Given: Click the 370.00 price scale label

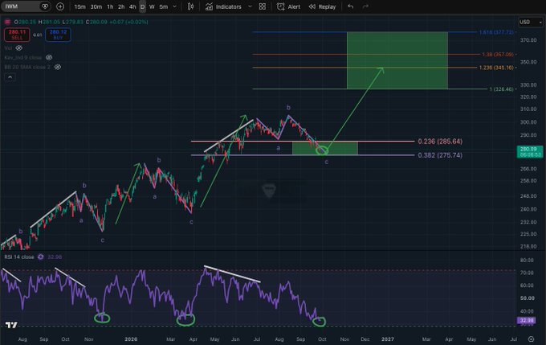Looking at the screenshot, I should [x=528, y=40].
